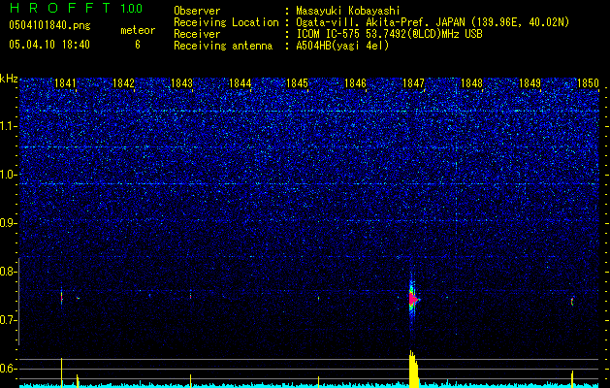Click the ICOM IC-575 53.7492 MHz USB text

389,34
